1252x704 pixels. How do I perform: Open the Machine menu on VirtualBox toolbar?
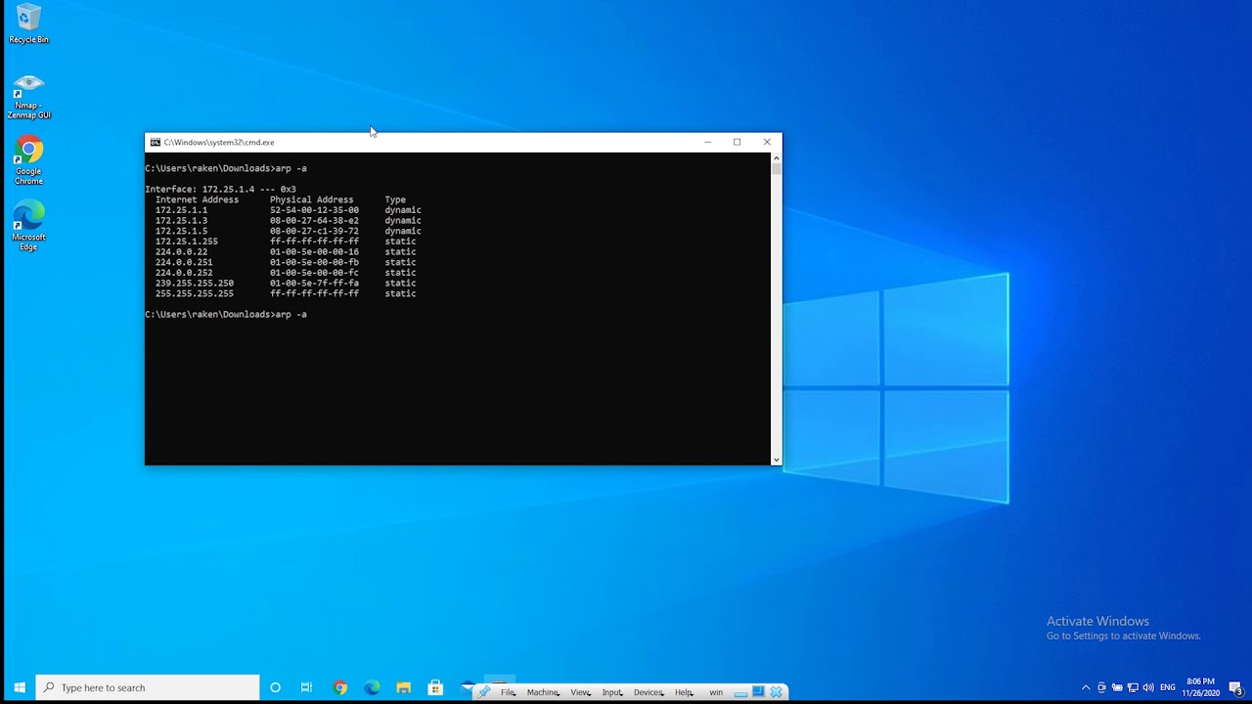543,692
